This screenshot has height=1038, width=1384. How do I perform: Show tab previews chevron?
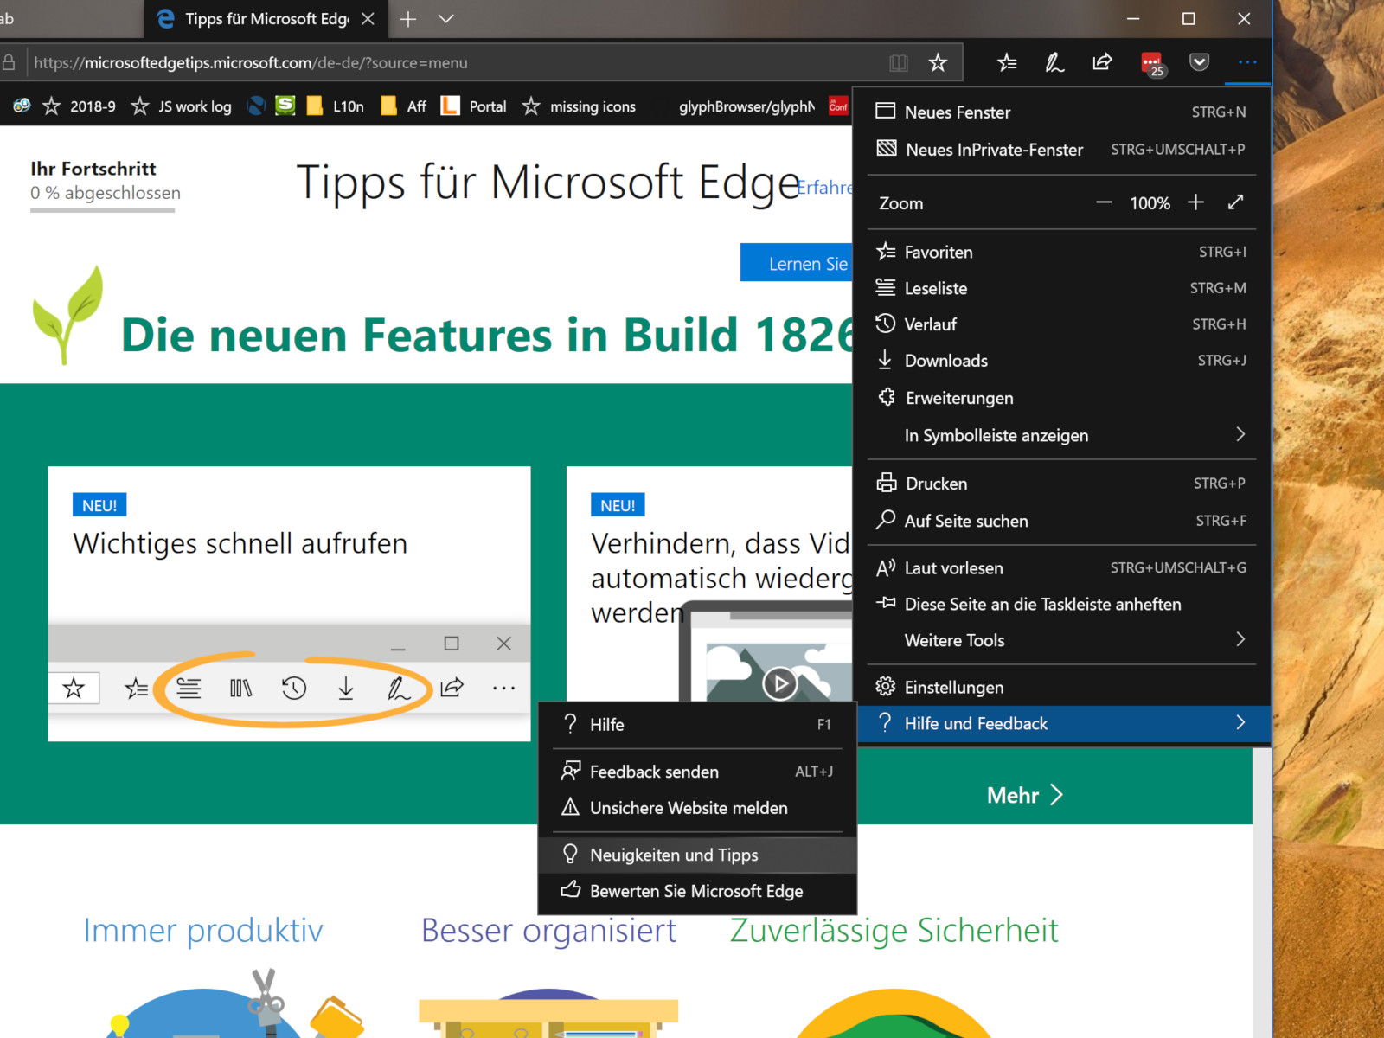445,19
